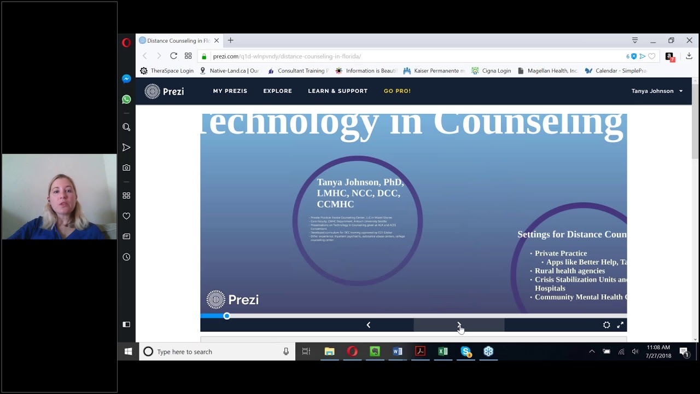This screenshot has width=700, height=394.
Task: Open Cigna Login bookmark
Action: tap(491, 71)
